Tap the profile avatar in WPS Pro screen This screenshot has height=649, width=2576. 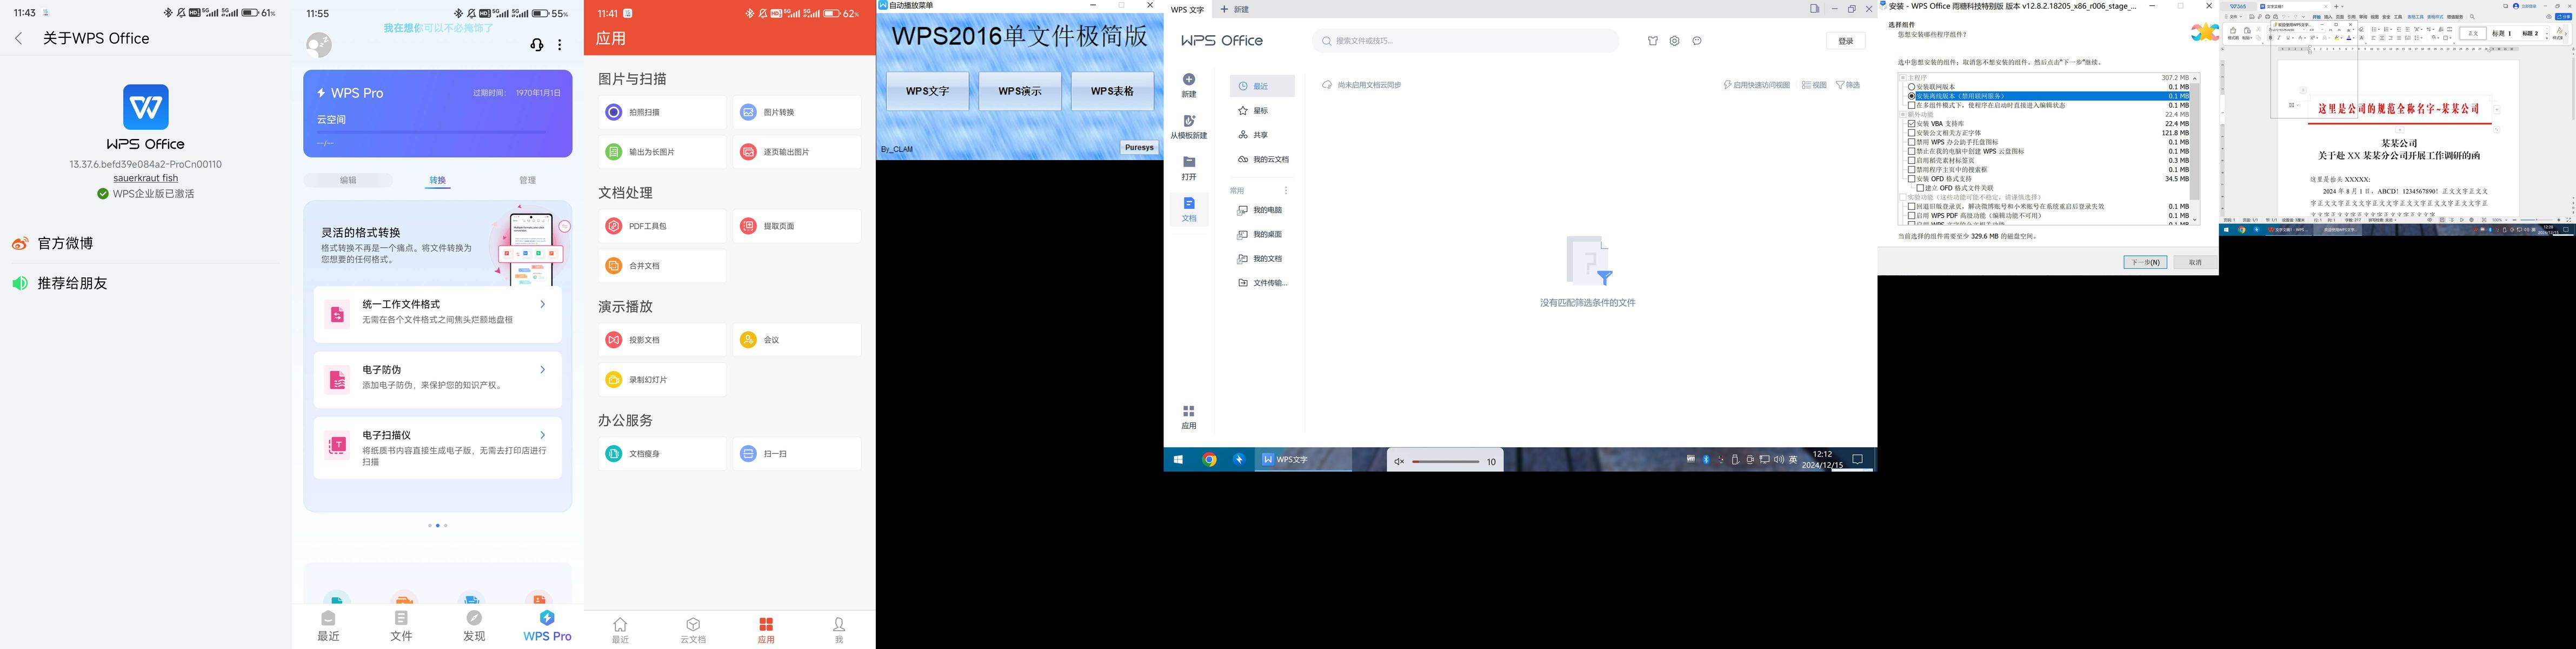[319, 44]
